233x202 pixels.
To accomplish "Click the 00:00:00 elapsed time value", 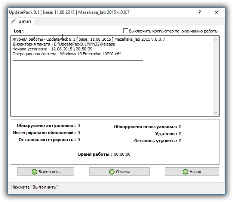I will (x=122, y=154).
